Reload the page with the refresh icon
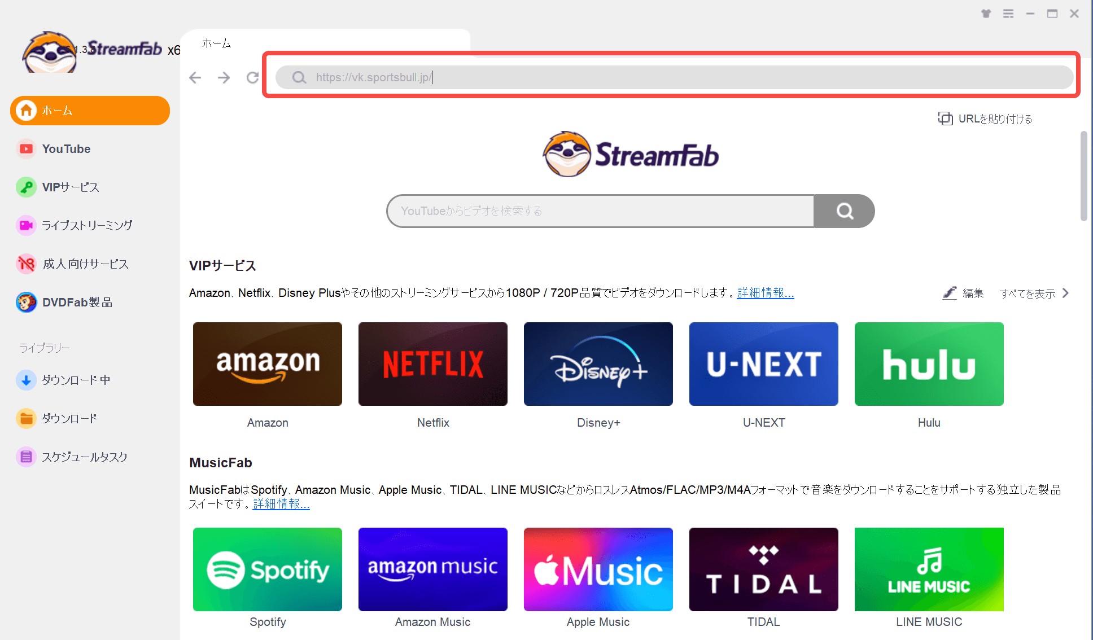 252,77
